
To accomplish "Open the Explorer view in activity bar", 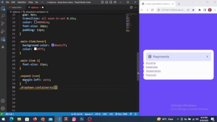I will tap(3, 8).
